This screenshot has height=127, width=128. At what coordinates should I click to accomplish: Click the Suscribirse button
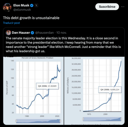click(x=107, y=7)
